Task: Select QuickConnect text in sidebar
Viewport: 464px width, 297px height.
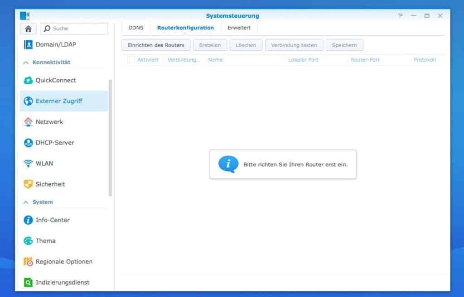Action: pos(56,80)
